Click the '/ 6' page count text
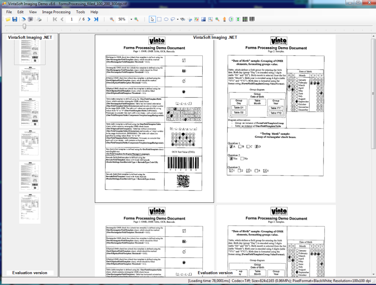 [82, 19]
